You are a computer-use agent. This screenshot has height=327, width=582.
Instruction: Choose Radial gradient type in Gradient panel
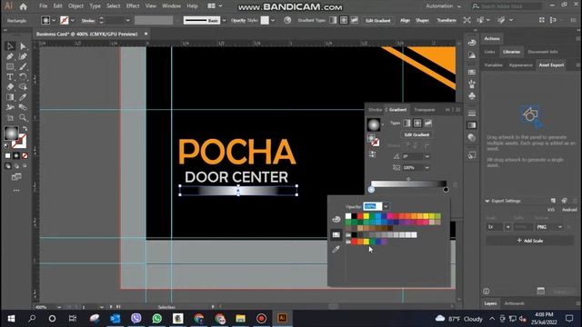click(417, 124)
